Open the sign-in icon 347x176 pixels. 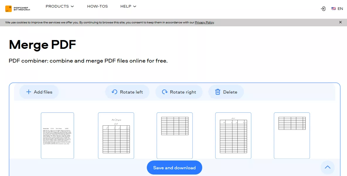pyautogui.click(x=323, y=9)
